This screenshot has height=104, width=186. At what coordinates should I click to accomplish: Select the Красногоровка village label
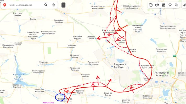pyautogui.click(x=109, y=30)
